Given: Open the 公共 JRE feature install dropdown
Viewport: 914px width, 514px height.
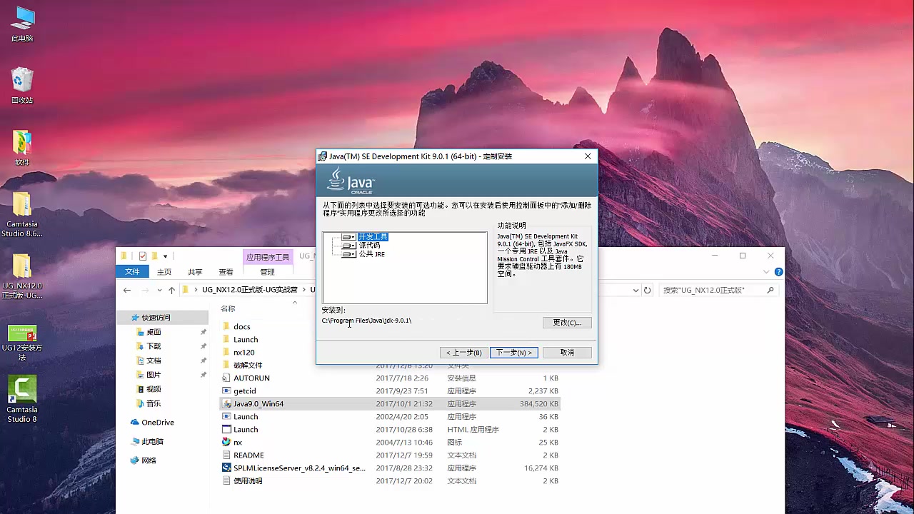Looking at the screenshot, I should coord(348,254).
